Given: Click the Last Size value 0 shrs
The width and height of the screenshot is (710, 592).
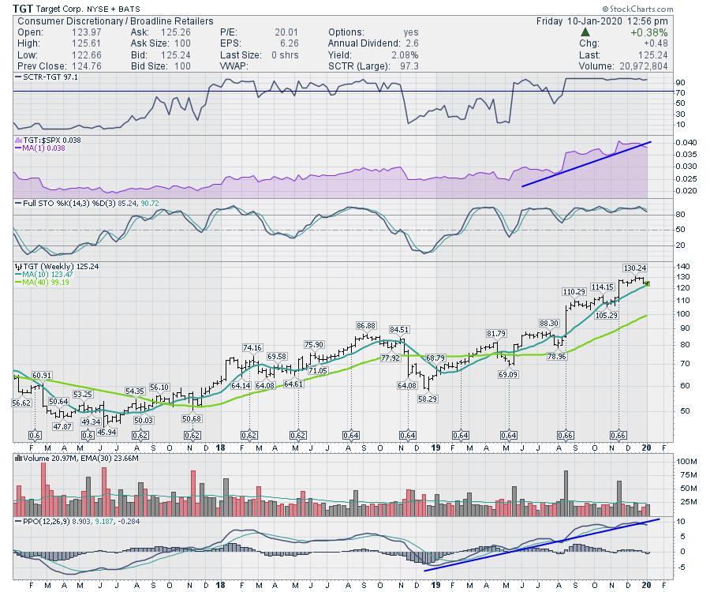Looking at the screenshot, I should pyautogui.click(x=285, y=54).
